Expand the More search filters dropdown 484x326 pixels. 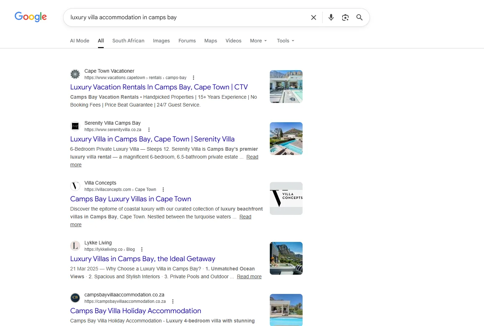(258, 41)
